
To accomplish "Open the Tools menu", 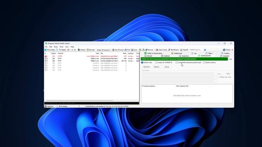I will [61, 47].
